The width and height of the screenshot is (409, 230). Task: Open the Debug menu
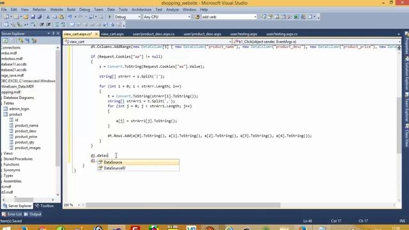click(x=84, y=10)
